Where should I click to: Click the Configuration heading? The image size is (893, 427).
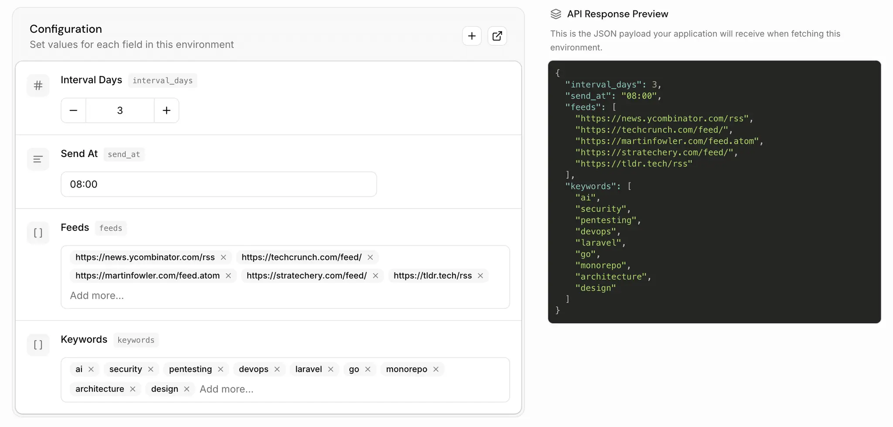(66, 29)
